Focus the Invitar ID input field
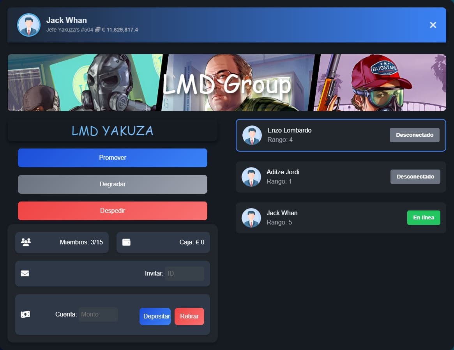The height and width of the screenshot is (350, 454). click(185, 274)
